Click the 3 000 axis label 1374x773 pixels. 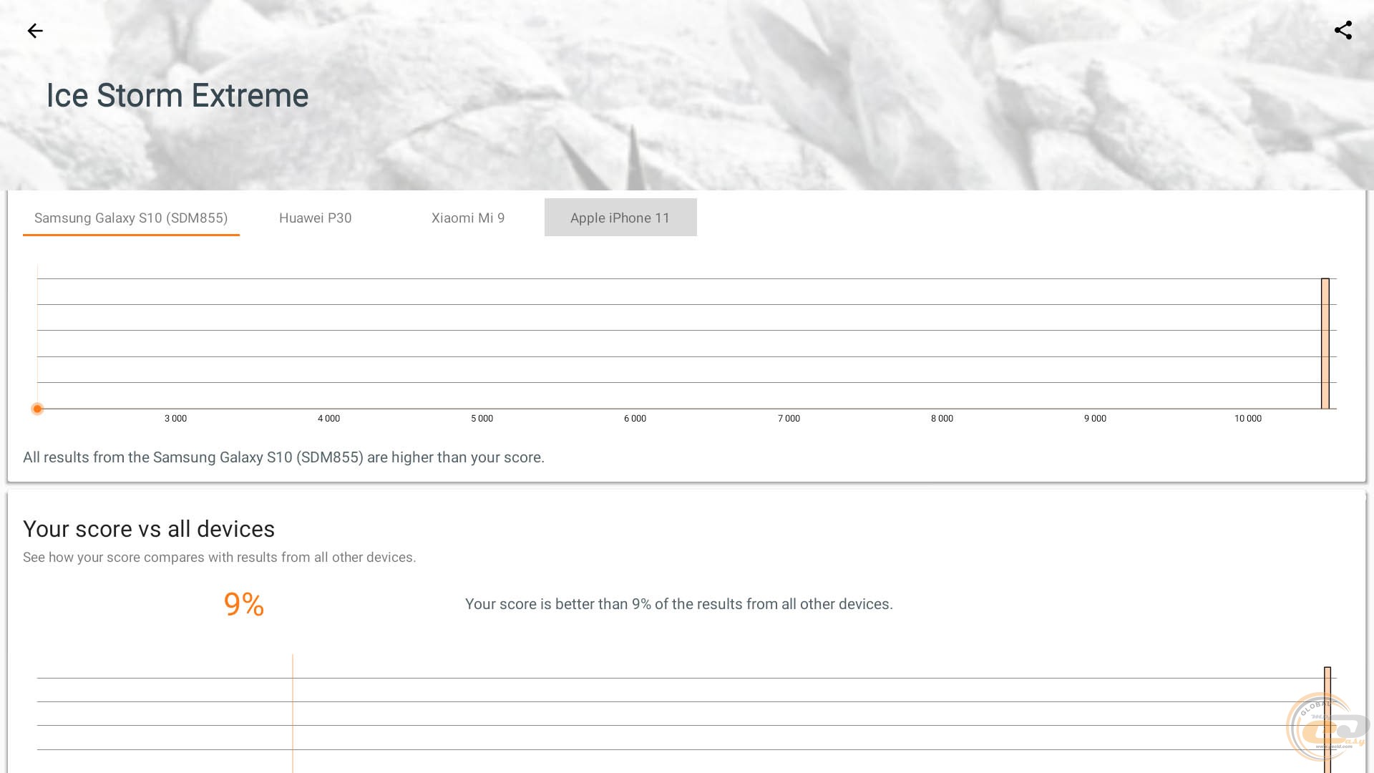[x=175, y=419]
